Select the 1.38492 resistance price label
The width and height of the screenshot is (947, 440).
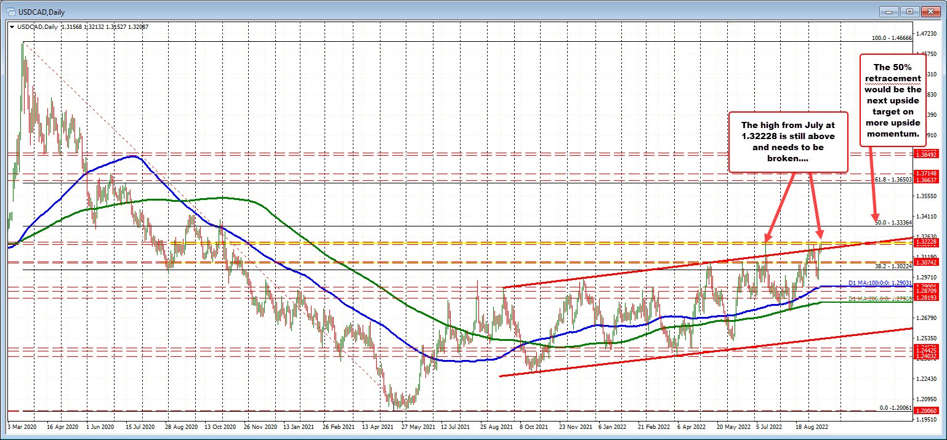(925, 154)
